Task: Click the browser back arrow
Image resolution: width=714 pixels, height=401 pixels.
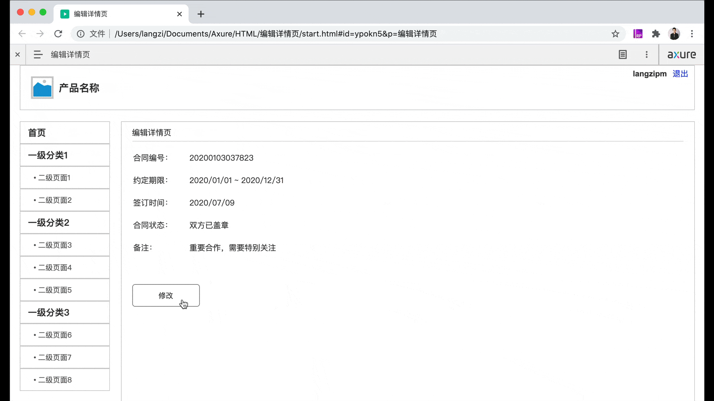Action: [x=22, y=34]
